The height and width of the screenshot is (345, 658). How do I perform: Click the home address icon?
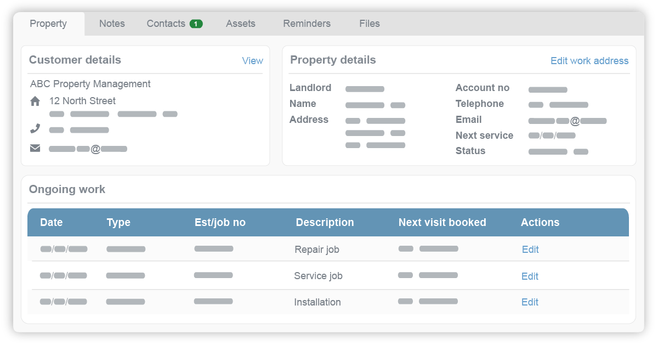(35, 101)
